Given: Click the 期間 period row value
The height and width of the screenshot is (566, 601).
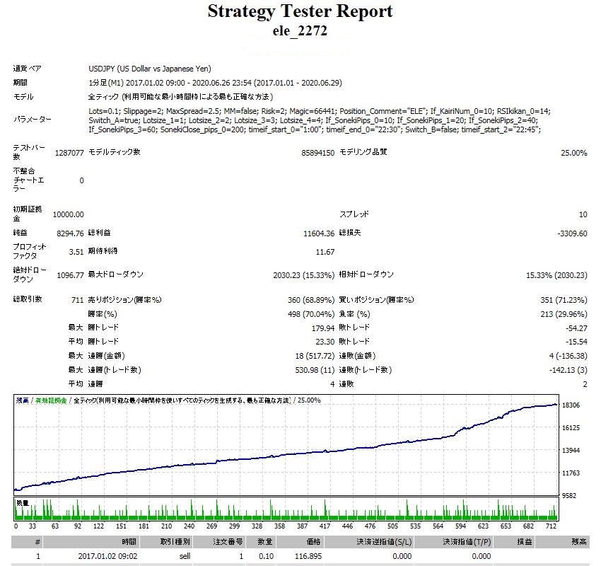Looking at the screenshot, I should pyautogui.click(x=215, y=83).
